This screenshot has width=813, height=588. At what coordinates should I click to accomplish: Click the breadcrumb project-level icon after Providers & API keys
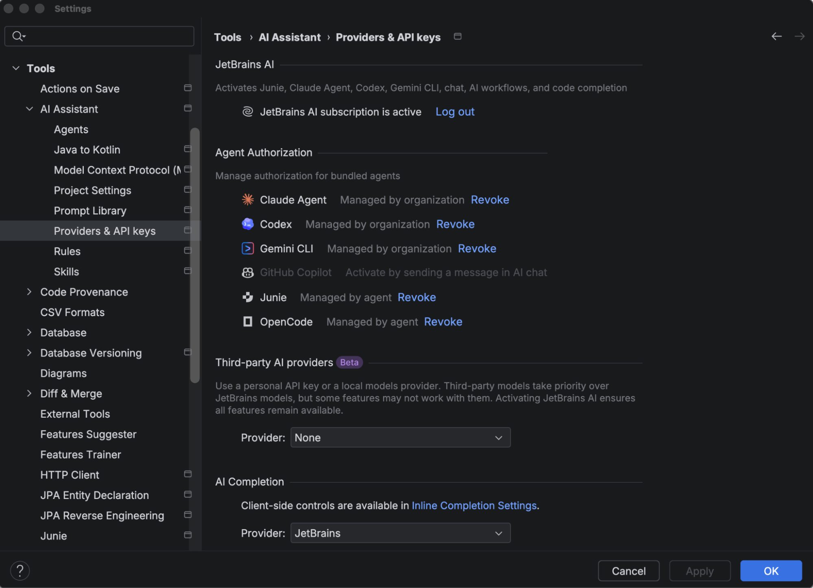point(458,37)
